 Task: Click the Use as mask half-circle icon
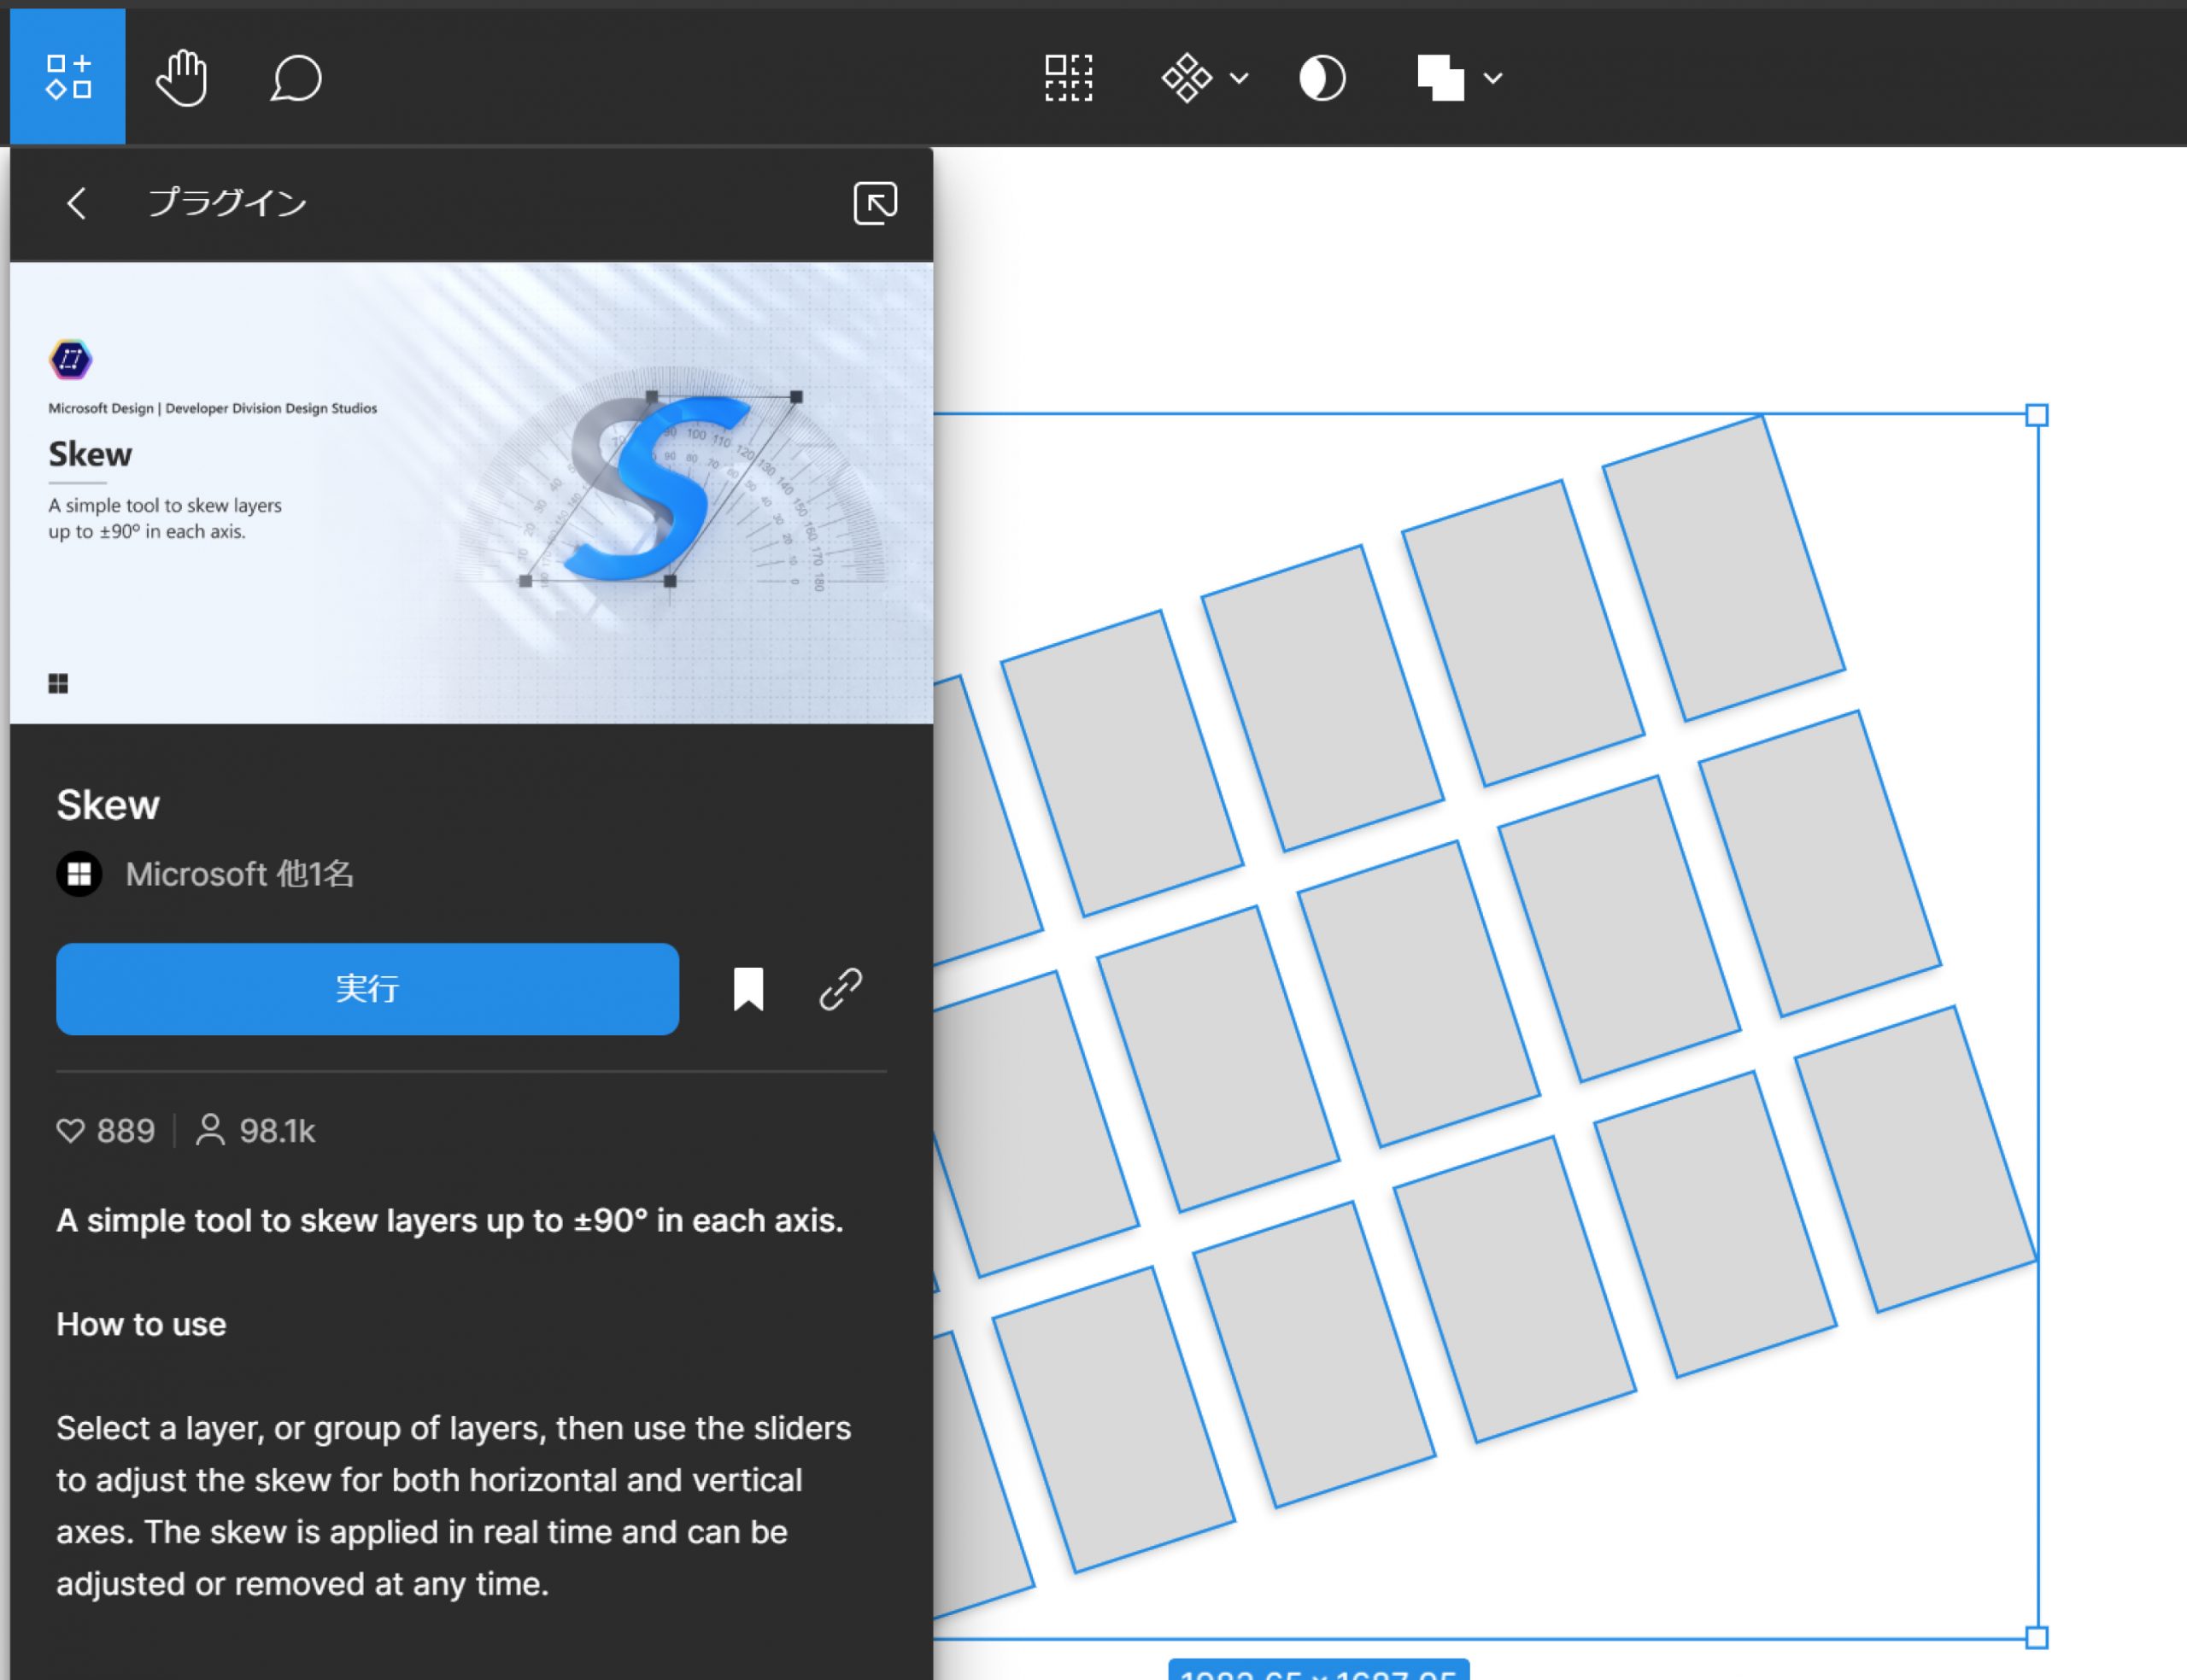tap(1322, 78)
